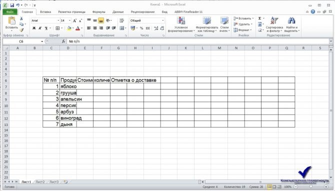The height and width of the screenshot is (191, 335).
Task: Click Удалить in the cells group
Action: point(243,24)
